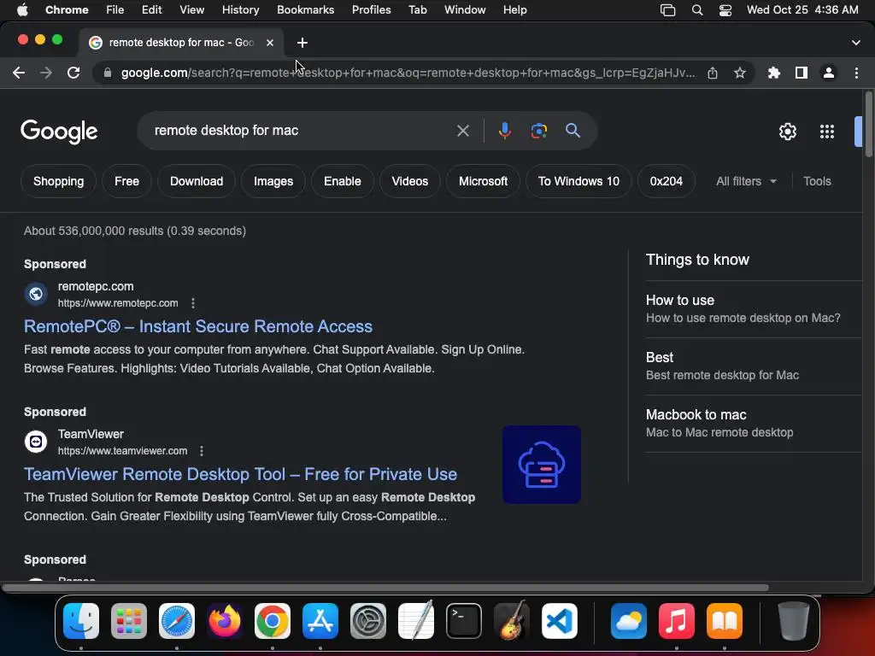Open the History menu

pyautogui.click(x=240, y=10)
